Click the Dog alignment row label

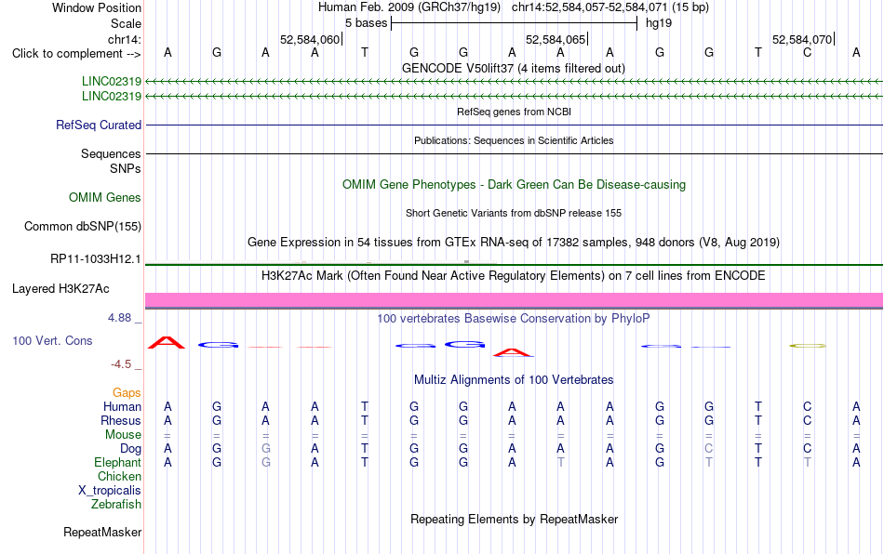pos(131,449)
